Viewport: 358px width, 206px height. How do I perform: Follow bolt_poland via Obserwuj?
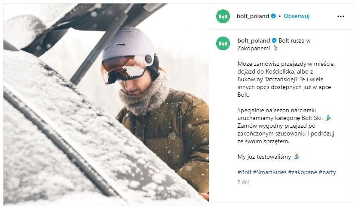click(x=297, y=16)
